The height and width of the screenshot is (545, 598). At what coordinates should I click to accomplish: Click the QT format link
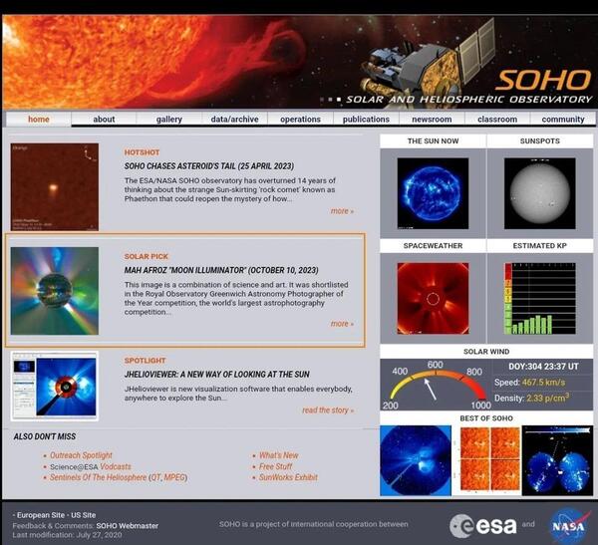pyautogui.click(x=155, y=477)
